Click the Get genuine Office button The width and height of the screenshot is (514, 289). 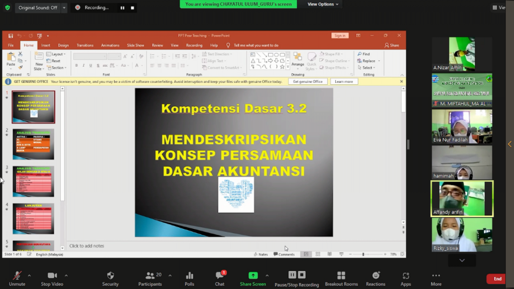tap(308, 81)
